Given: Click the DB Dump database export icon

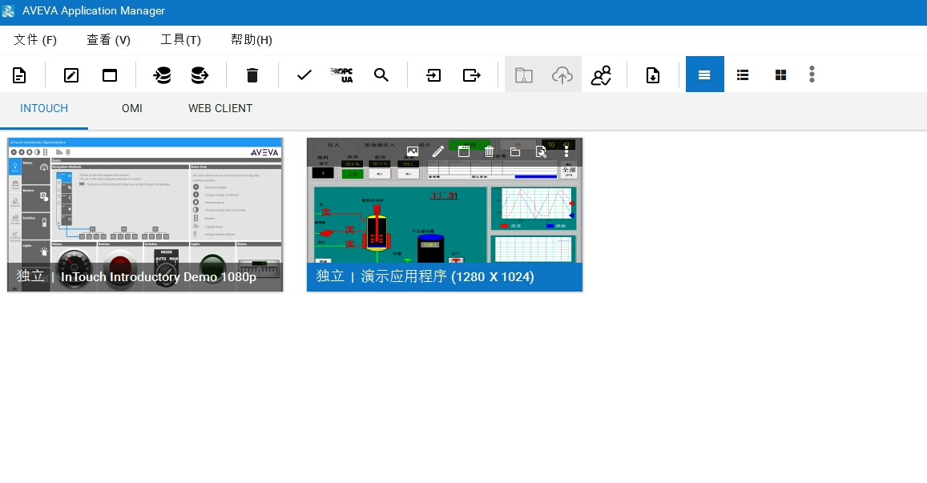Looking at the screenshot, I should (x=200, y=75).
